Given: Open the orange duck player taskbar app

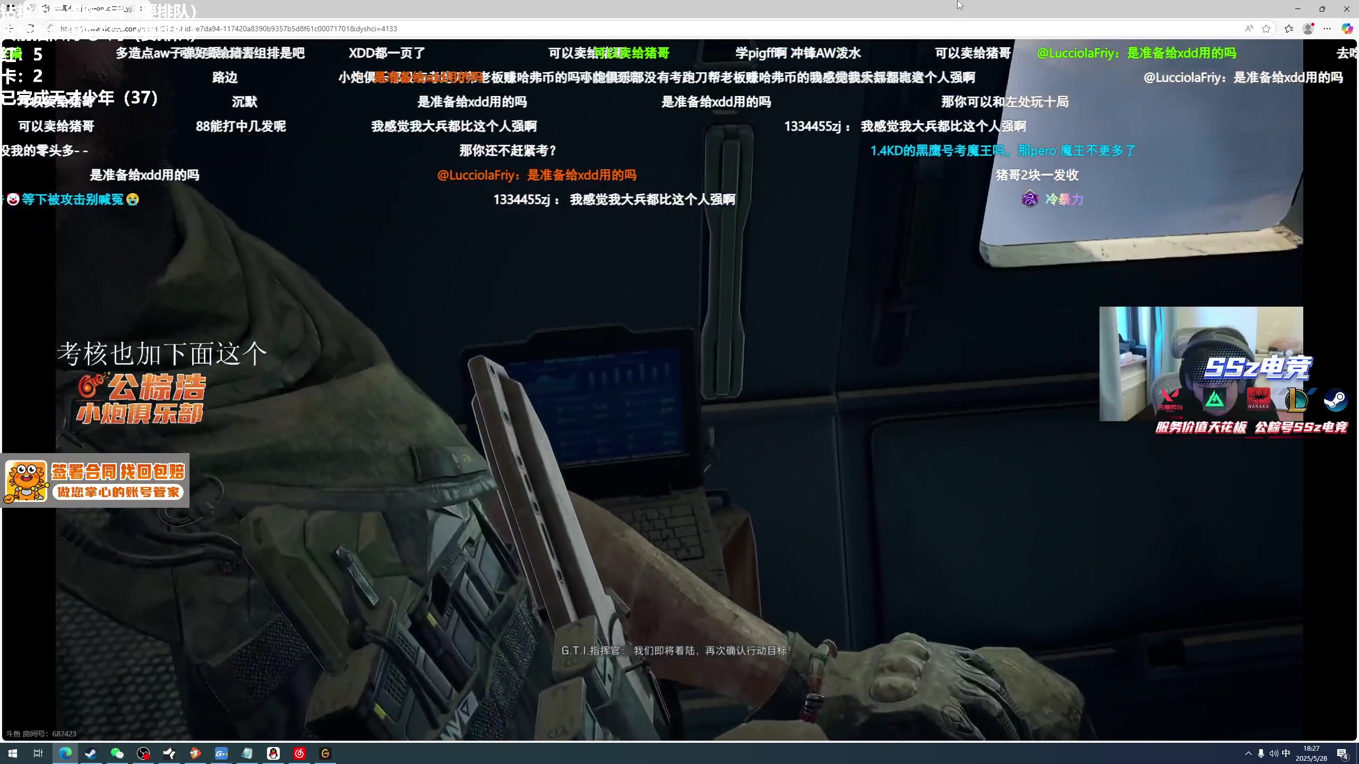Looking at the screenshot, I should 195,753.
